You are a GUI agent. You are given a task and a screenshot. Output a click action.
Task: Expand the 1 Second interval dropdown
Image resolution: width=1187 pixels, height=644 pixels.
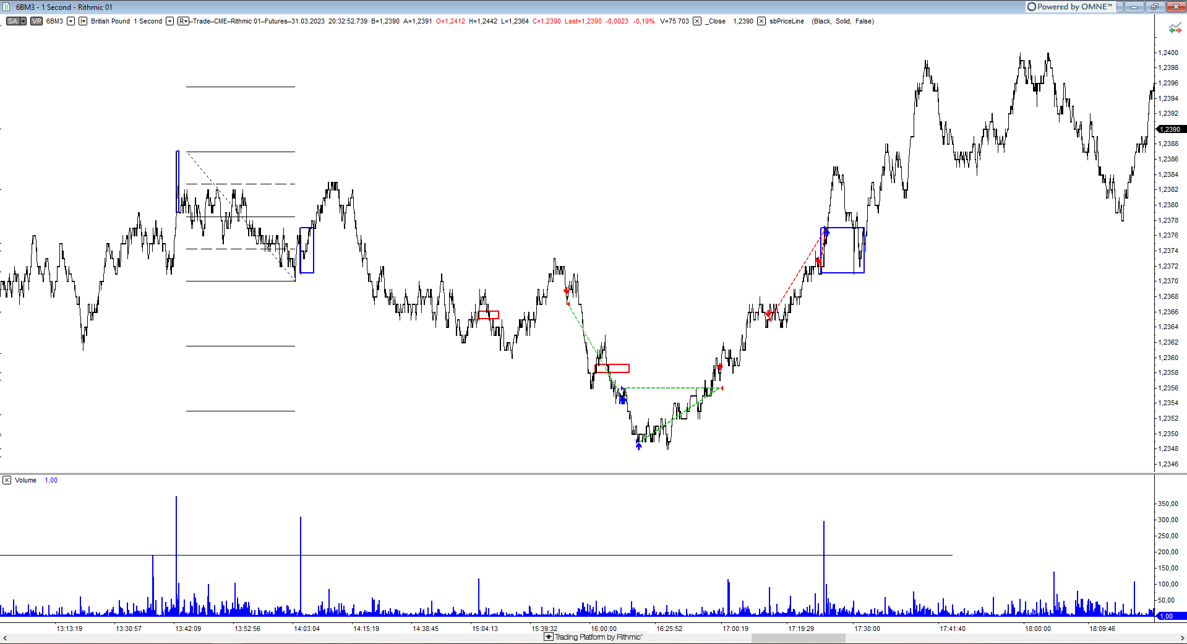tap(169, 21)
